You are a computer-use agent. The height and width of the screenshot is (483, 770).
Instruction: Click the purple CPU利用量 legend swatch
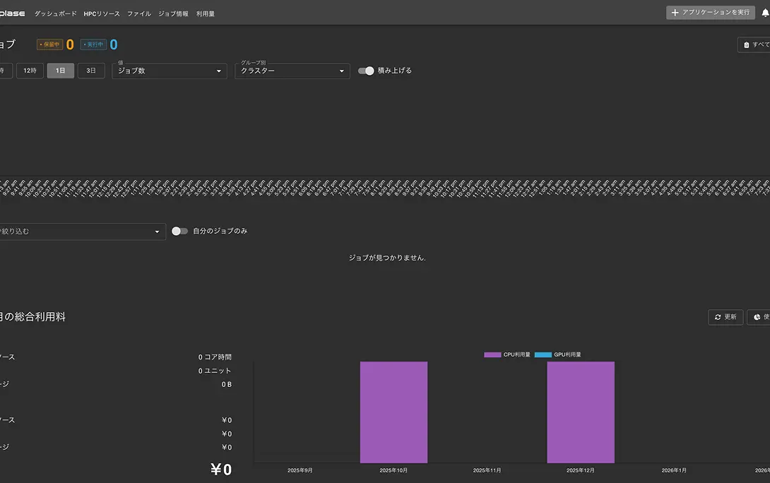click(492, 354)
